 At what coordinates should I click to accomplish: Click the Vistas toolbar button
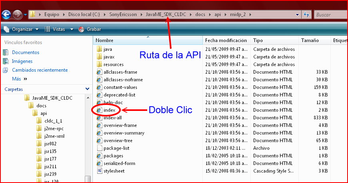[55, 29]
